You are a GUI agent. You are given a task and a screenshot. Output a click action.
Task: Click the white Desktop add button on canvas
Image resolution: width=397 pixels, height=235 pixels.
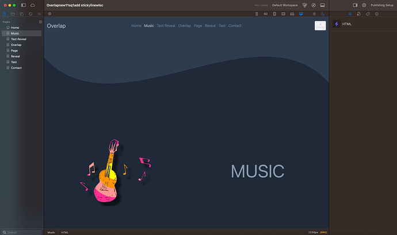tap(320, 25)
